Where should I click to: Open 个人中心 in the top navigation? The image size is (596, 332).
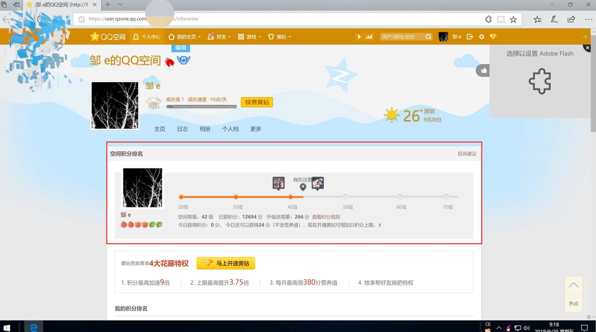click(x=147, y=37)
